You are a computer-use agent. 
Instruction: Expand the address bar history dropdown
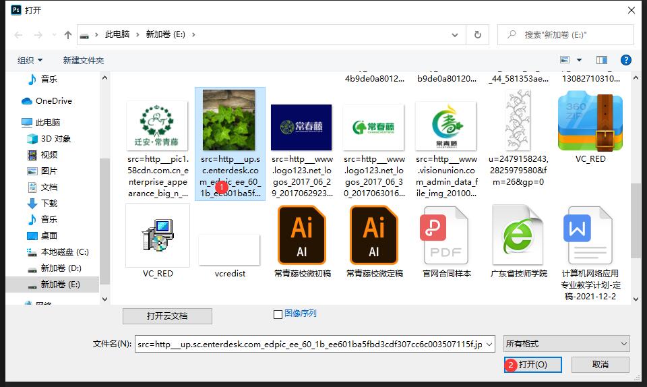tap(455, 34)
